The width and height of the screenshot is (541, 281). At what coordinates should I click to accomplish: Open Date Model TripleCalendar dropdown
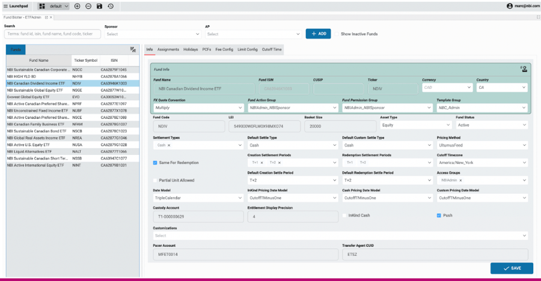point(198,198)
